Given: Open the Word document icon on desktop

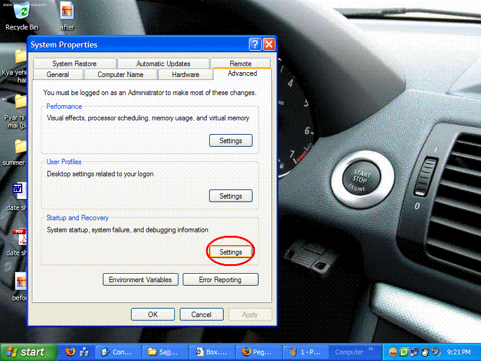Looking at the screenshot, I should click(20, 190).
